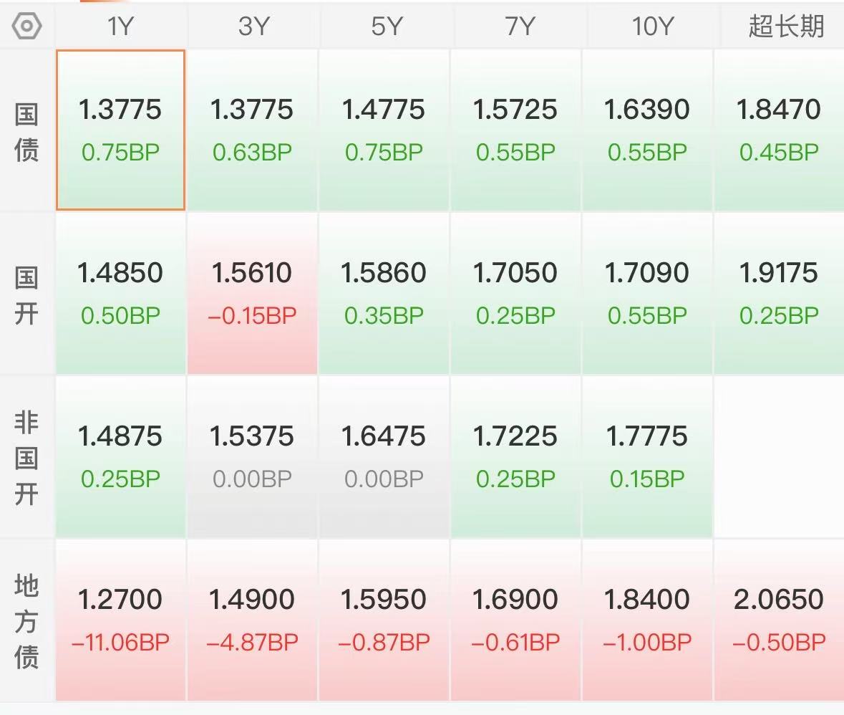844x715 pixels.
Task: Select the 1Y column header
Action: (x=120, y=26)
